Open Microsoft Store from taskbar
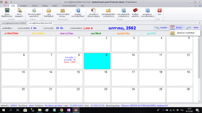 (x=25, y=110)
